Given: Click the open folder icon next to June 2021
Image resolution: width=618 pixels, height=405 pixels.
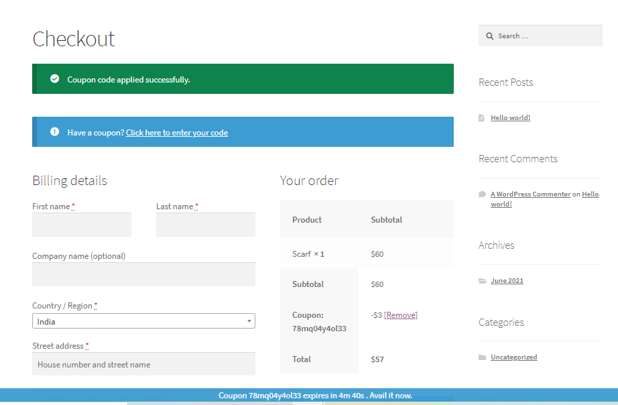Looking at the screenshot, I should pyautogui.click(x=483, y=281).
